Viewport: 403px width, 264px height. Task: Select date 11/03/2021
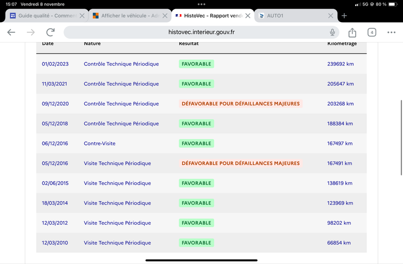[x=54, y=83]
